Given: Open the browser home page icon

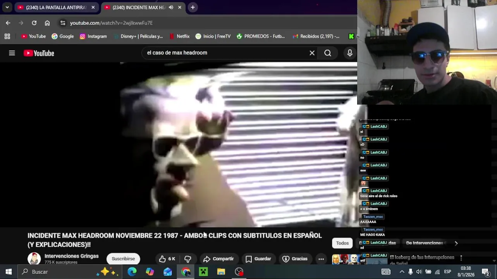Looking at the screenshot, I should (47, 23).
